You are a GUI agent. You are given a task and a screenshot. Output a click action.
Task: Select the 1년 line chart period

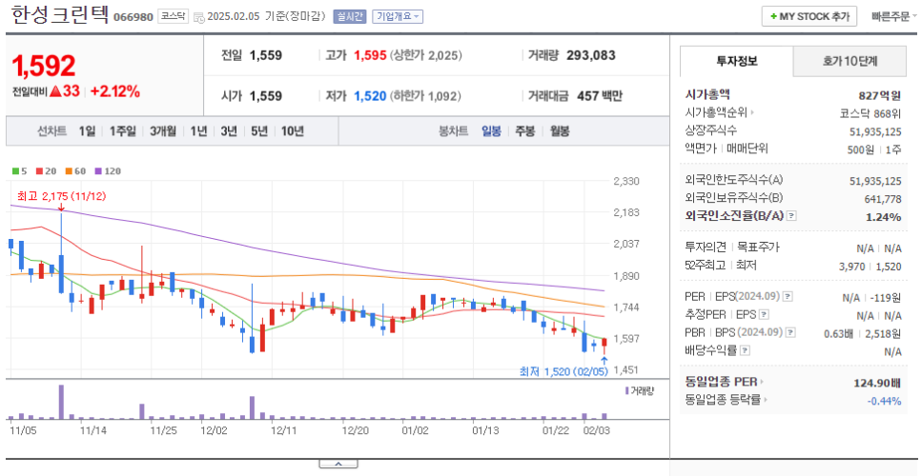[x=198, y=130]
